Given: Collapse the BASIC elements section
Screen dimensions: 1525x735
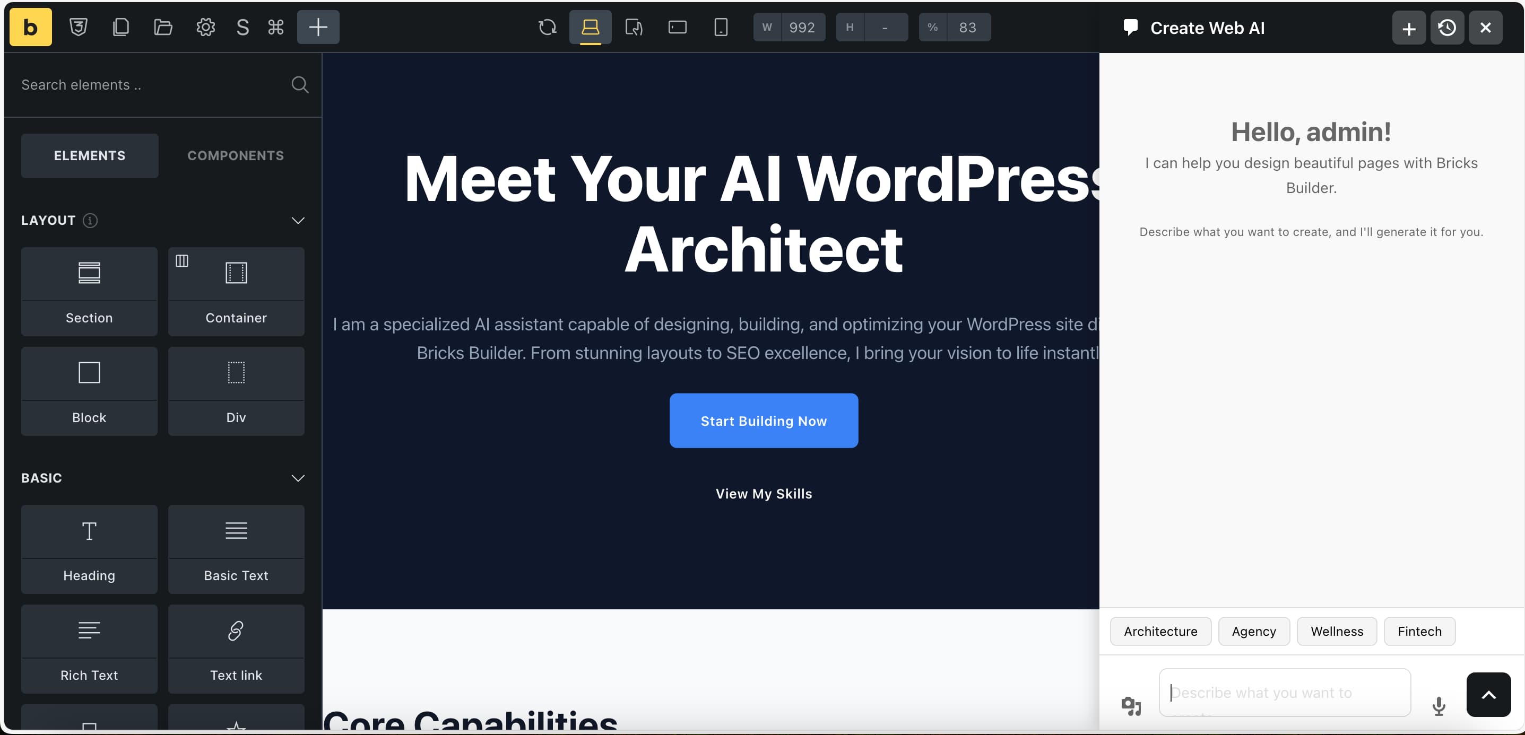Looking at the screenshot, I should (298, 478).
